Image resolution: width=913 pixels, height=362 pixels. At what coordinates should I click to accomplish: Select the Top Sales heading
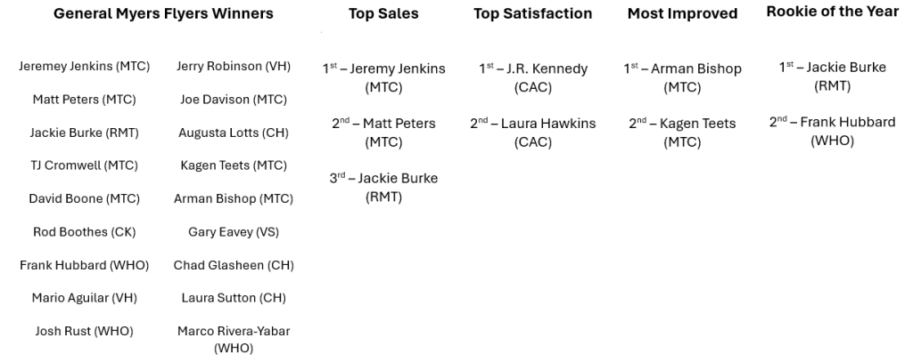(x=383, y=13)
